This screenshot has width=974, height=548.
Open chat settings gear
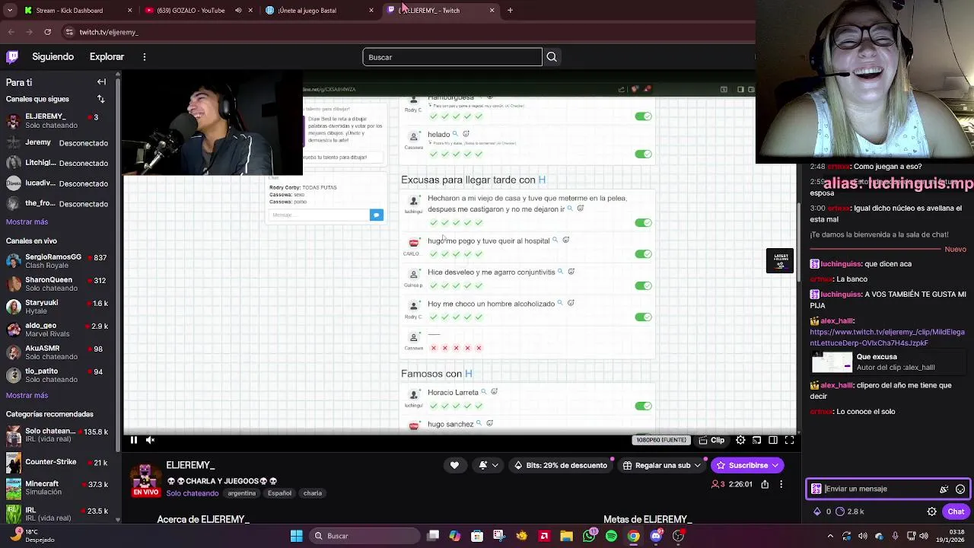[x=932, y=511]
